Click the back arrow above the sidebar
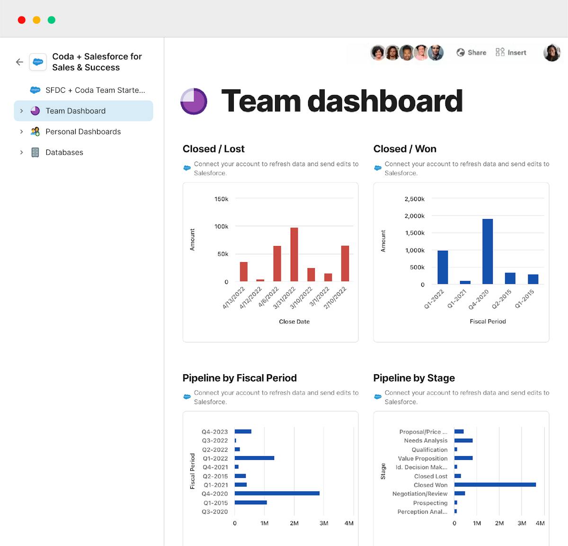Screen dimensions: 568x546 19,62
